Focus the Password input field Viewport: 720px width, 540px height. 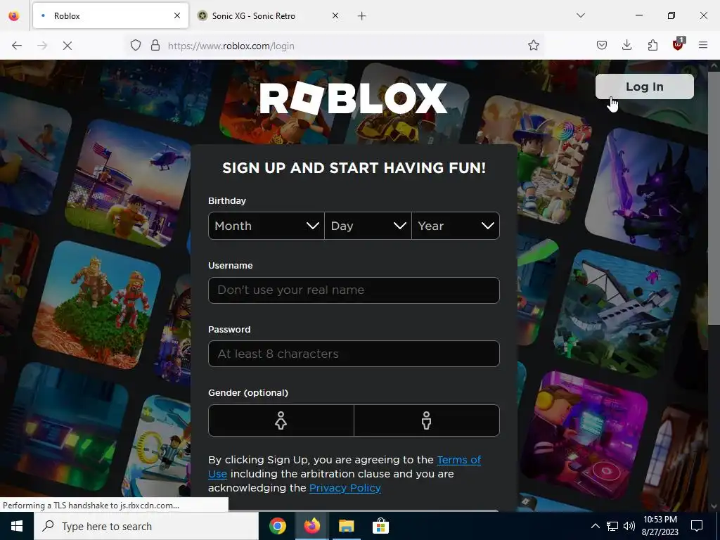pyautogui.click(x=354, y=354)
